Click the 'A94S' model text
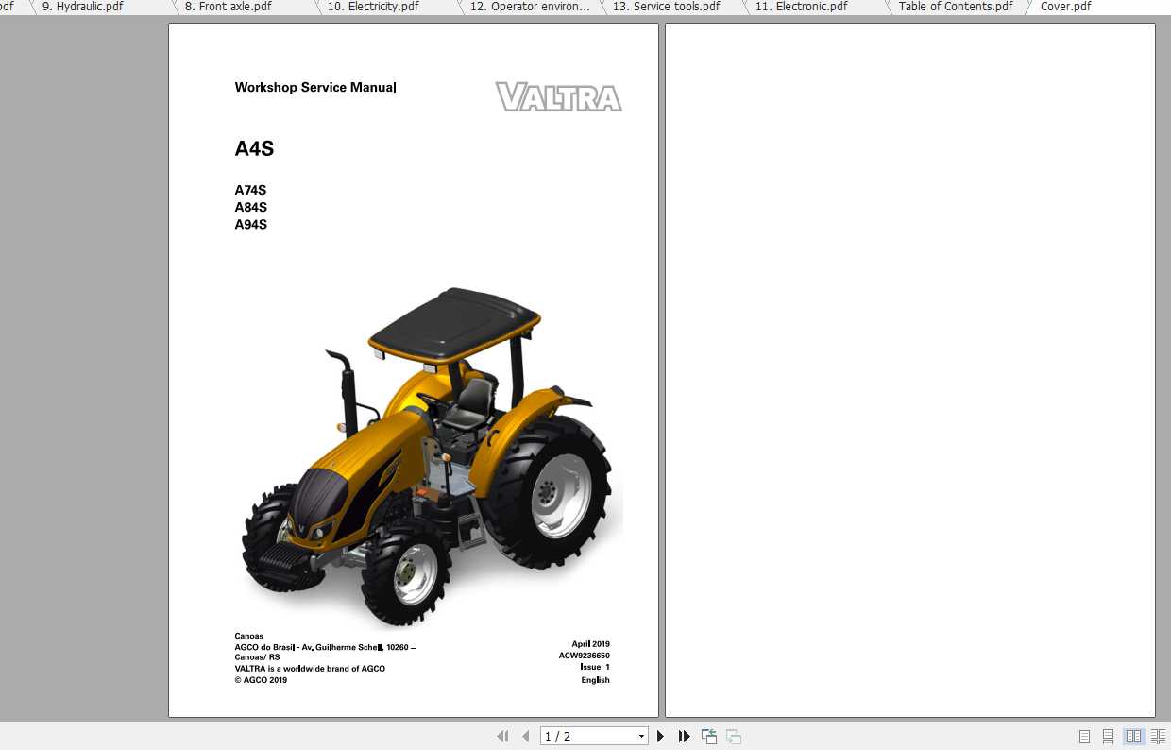The image size is (1171, 750). [250, 225]
